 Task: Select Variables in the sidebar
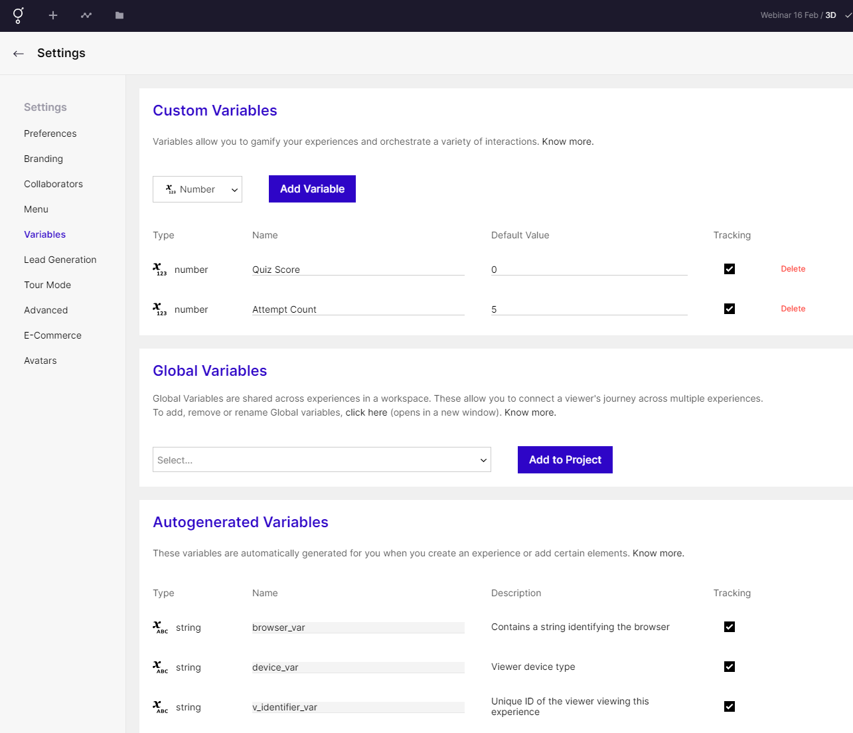44,234
